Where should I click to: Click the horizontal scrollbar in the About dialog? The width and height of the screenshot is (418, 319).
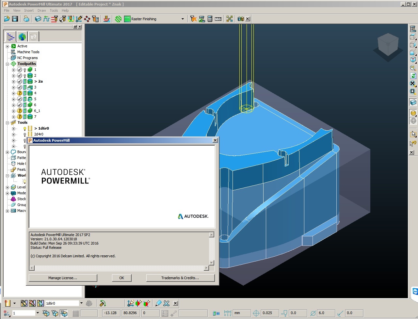(x=119, y=268)
